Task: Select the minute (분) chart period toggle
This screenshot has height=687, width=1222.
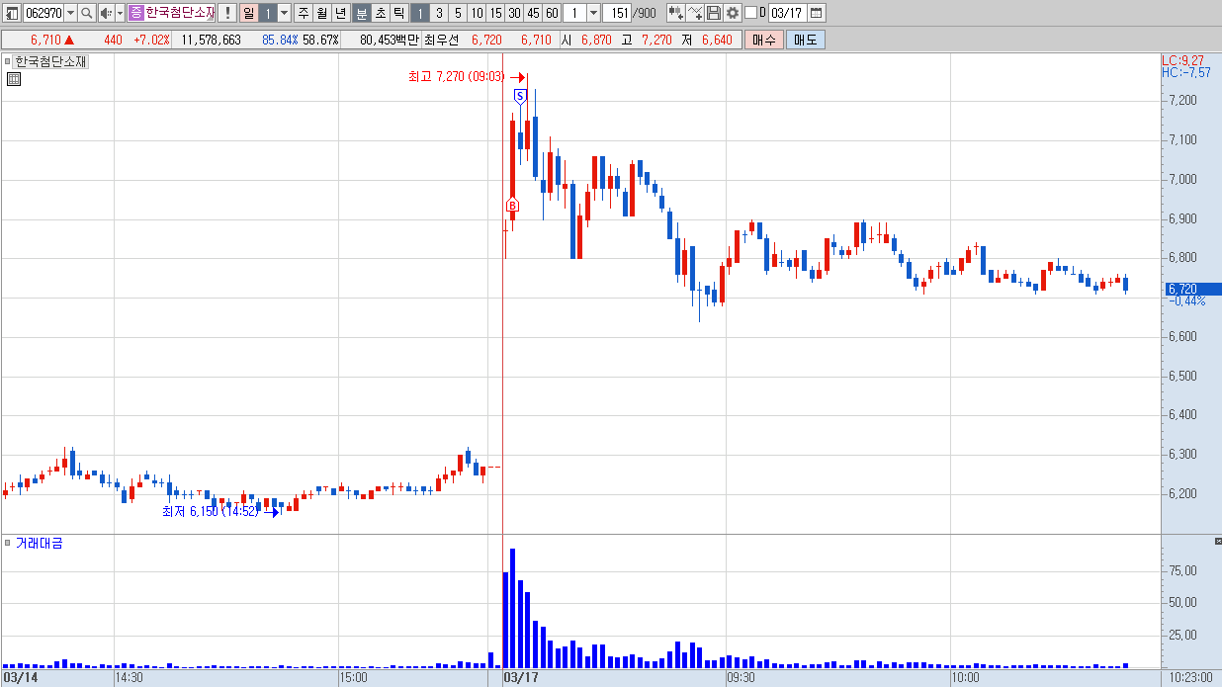Action: click(362, 13)
